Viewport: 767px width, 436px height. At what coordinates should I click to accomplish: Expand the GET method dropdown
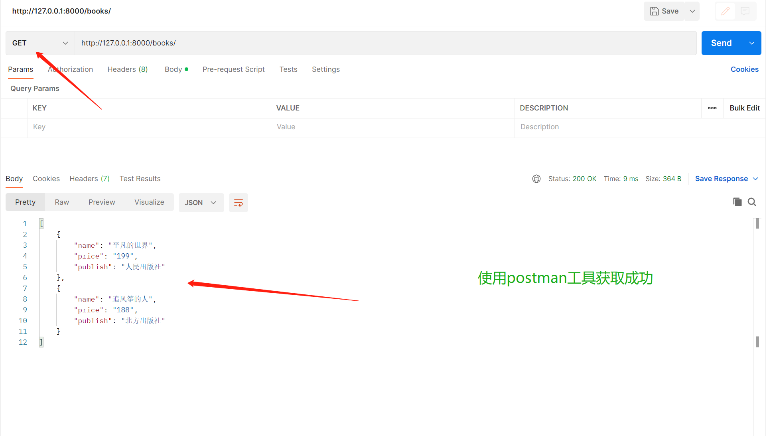coord(65,43)
